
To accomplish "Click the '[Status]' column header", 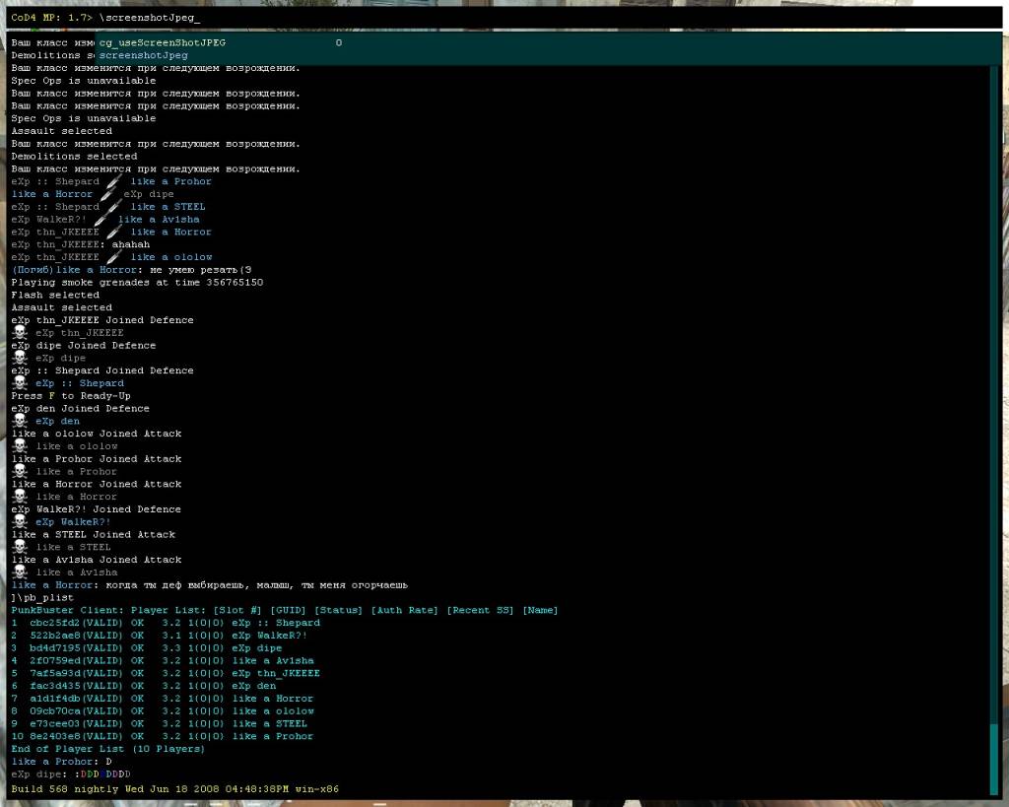I will [x=339, y=610].
